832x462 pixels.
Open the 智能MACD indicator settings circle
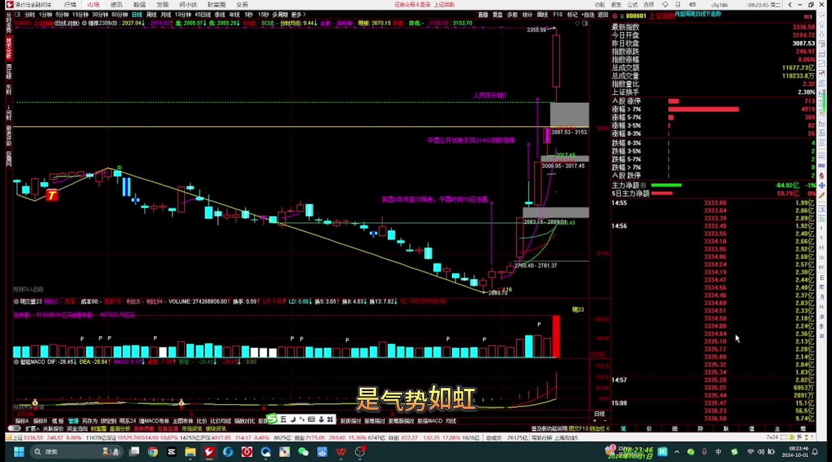(x=16, y=362)
